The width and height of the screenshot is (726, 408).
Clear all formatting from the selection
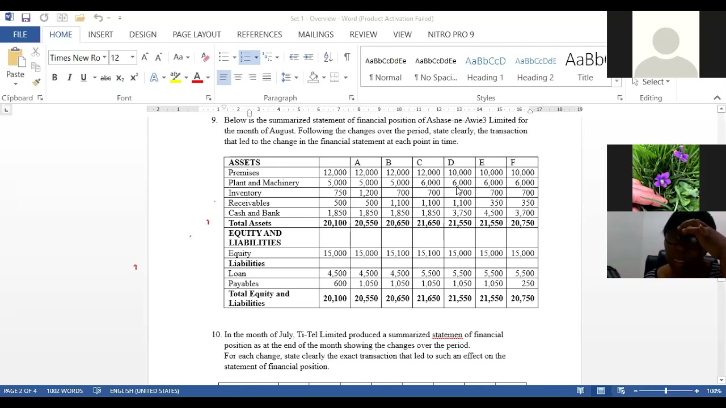[205, 57]
